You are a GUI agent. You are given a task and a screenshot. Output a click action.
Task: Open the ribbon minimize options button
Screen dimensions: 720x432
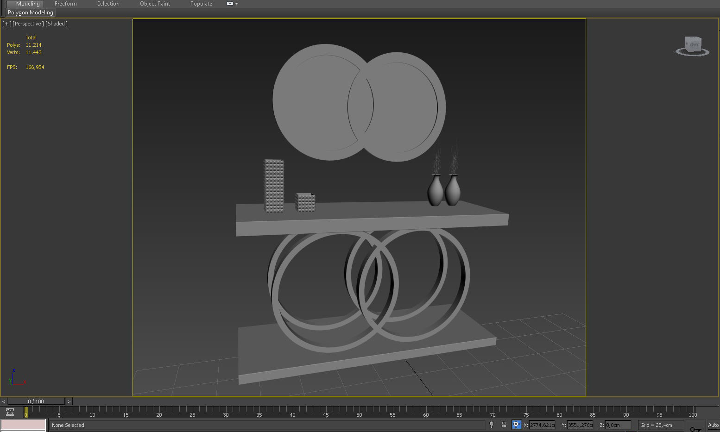click(x=230, y=4)
